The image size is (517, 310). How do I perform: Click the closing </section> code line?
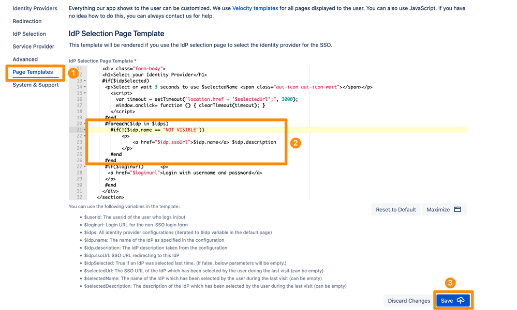pos(110,197)
